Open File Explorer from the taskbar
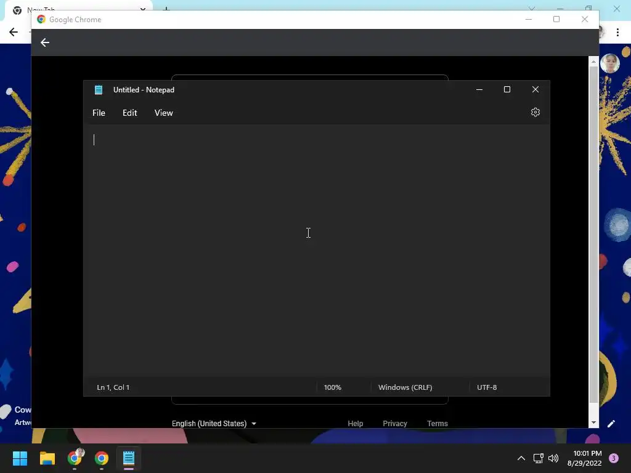The height and width of the screenshot is (473, 631). point(47,458)
